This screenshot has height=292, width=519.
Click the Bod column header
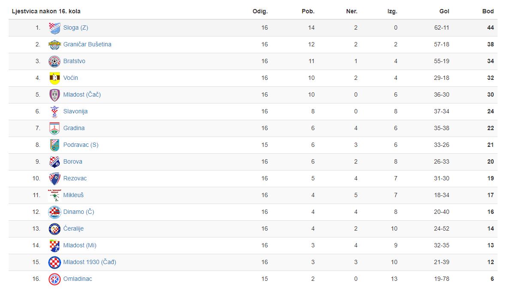[488, 11]
